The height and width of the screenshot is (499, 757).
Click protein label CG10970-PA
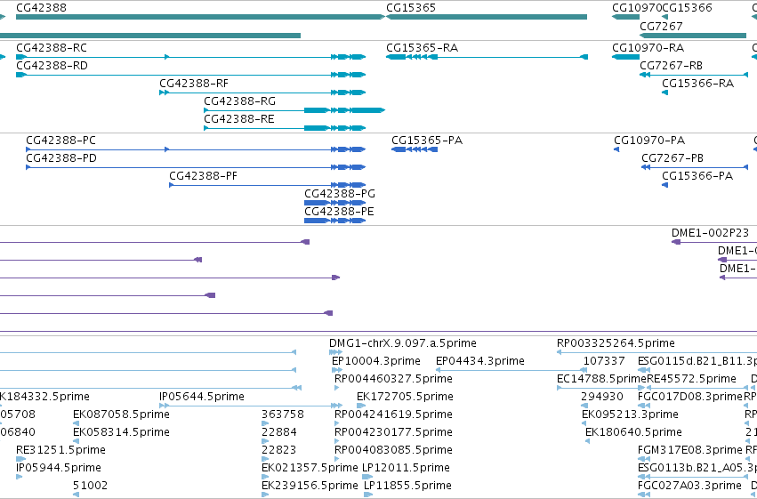[649, 141]
